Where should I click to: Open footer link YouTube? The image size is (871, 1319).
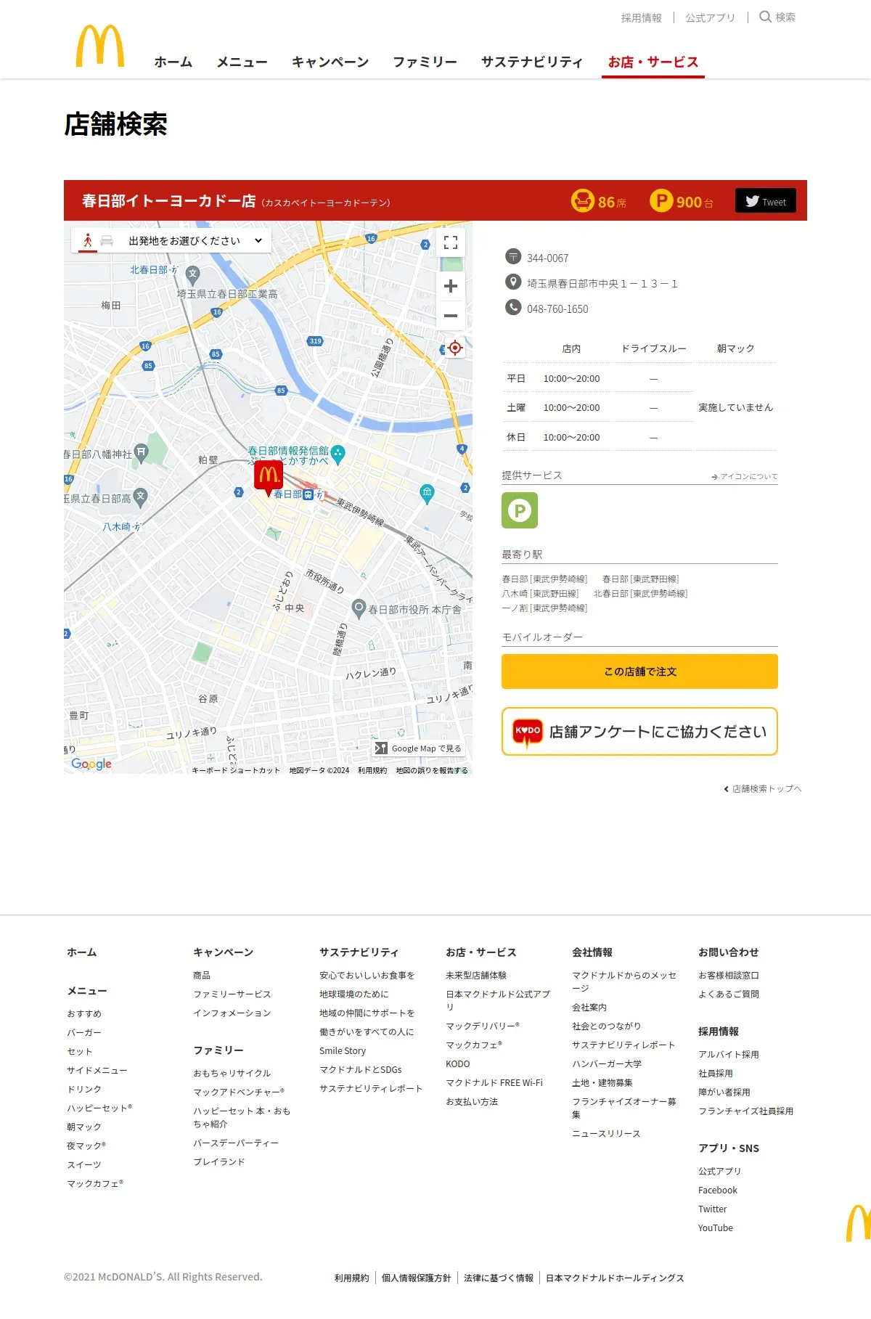716,1228
